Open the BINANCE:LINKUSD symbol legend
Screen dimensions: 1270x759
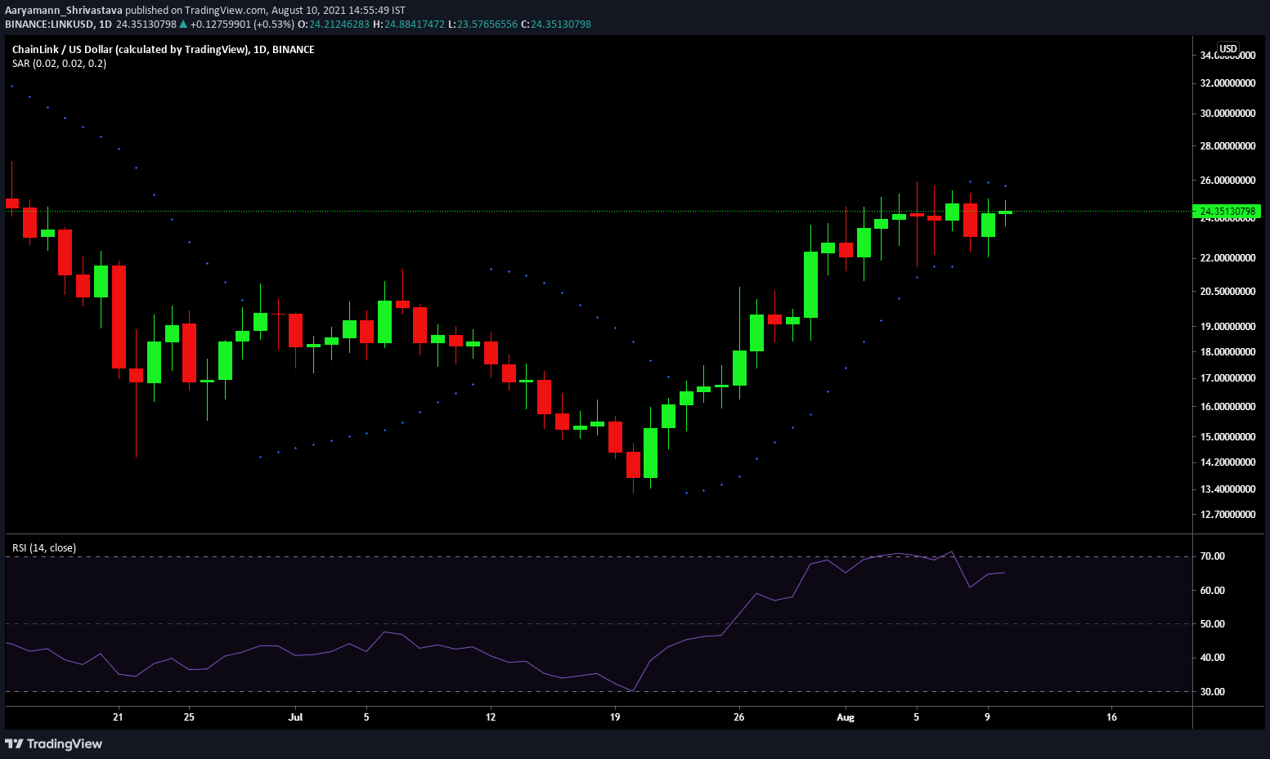pyautogui.click(x=49, y=25)
